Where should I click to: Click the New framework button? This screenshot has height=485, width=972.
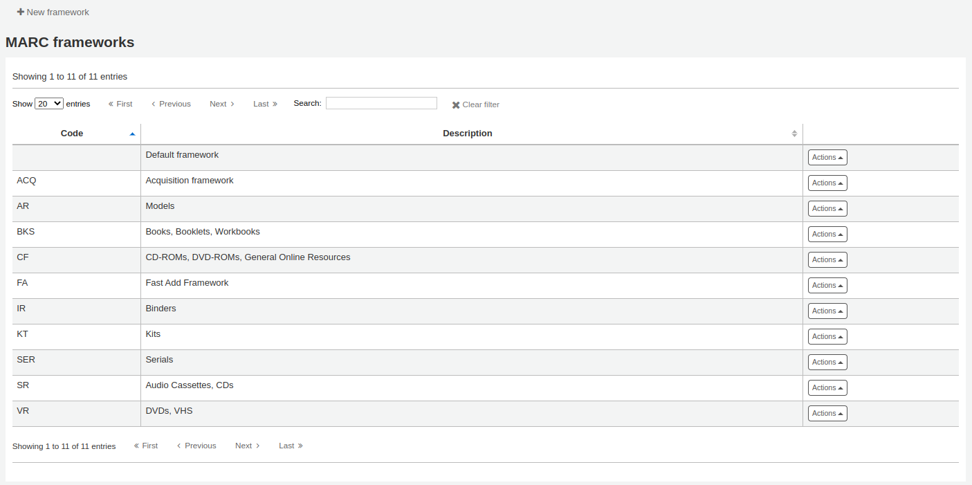tap(53, 12)
